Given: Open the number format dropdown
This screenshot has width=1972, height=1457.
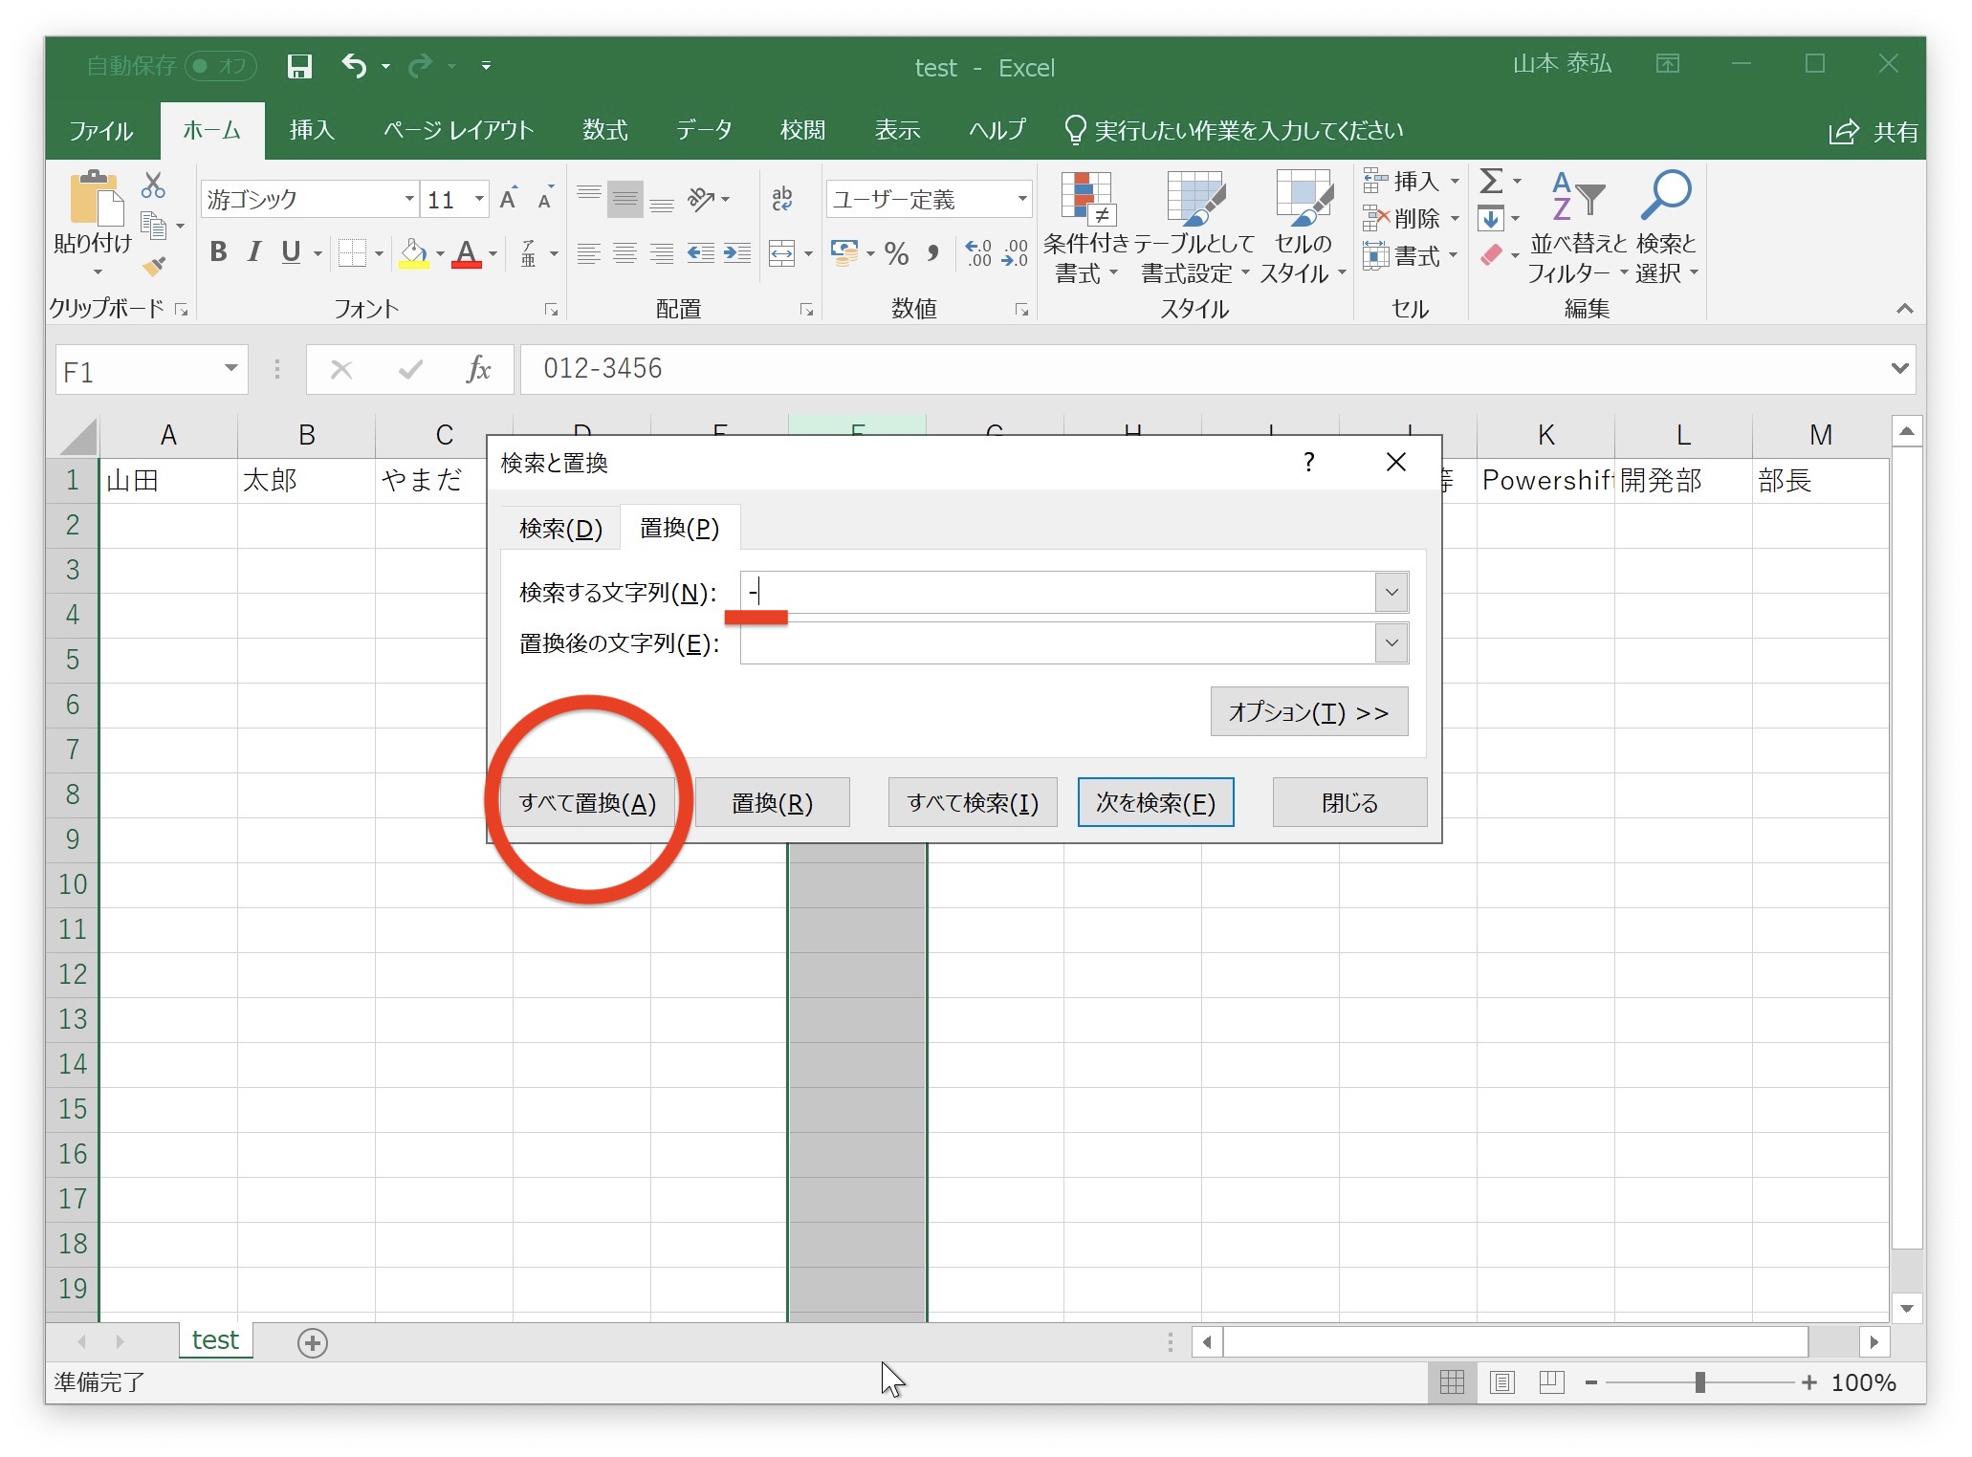Looking at the screenshot, I should pos(1021,199).
